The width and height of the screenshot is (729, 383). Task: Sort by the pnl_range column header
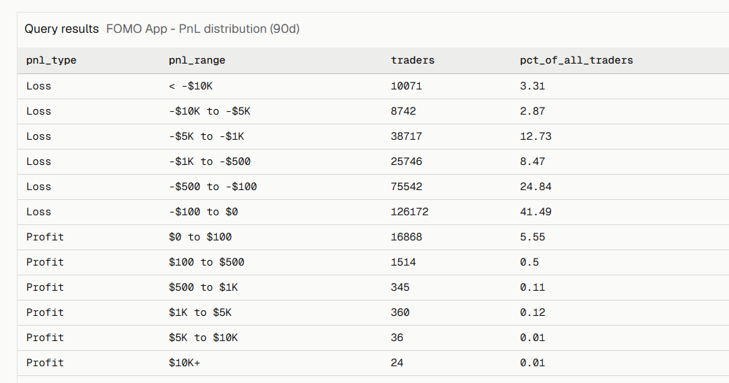(197, 60)
